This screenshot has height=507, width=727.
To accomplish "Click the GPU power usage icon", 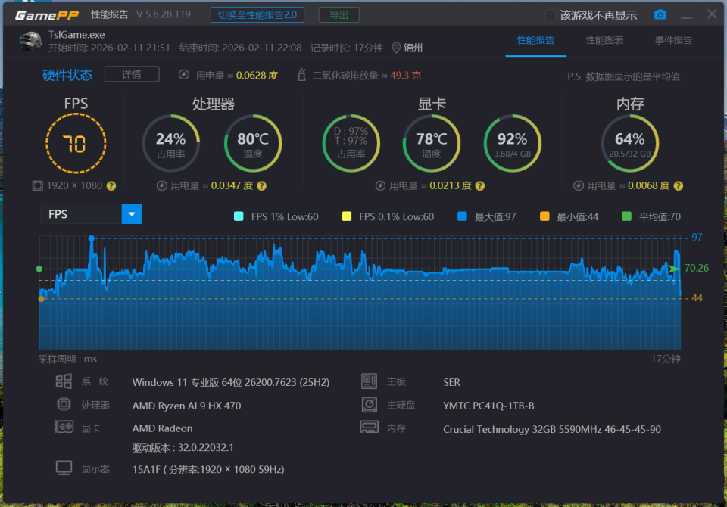I will tap(380, 186).
